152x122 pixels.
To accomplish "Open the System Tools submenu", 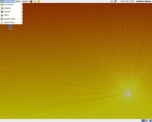I will coord(11,23).
